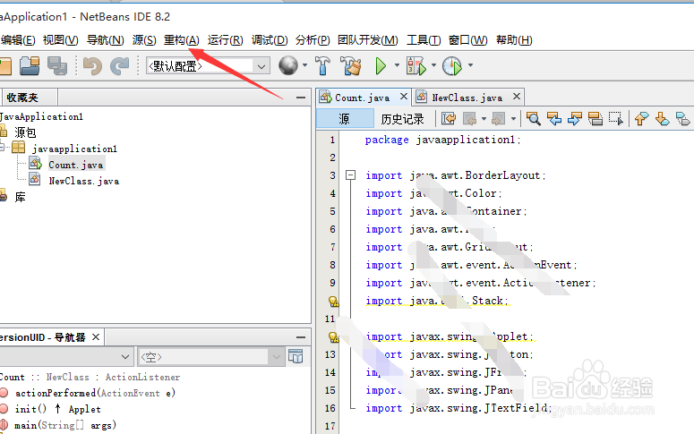Close the 导航器 navigator tab
694x434 pixels.
coord(96,337)
